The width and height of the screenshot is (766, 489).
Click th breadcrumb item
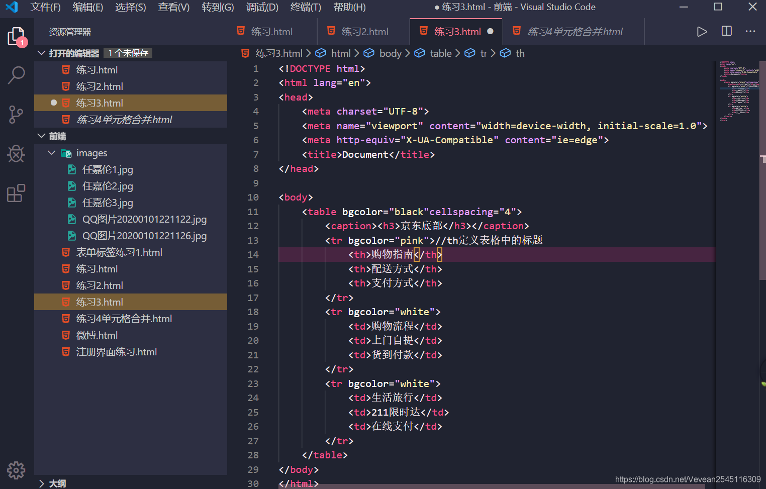pyautogui.click(x=520, y=53)
